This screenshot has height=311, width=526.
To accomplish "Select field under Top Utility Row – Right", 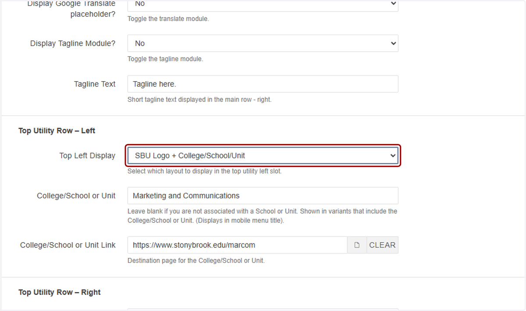I will (x=263, y=309).
